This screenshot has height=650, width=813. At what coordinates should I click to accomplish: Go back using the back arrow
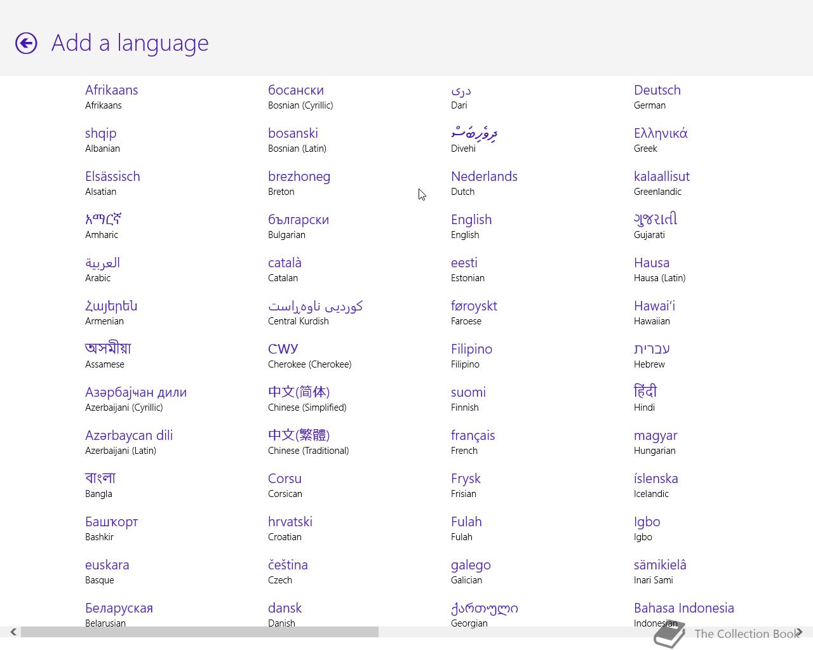pyautogui.click(x=26, y=43)
